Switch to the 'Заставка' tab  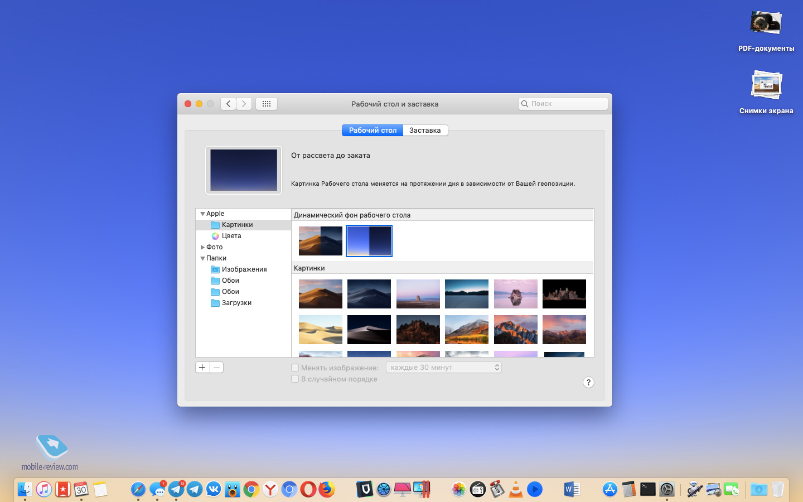[425, 130]
